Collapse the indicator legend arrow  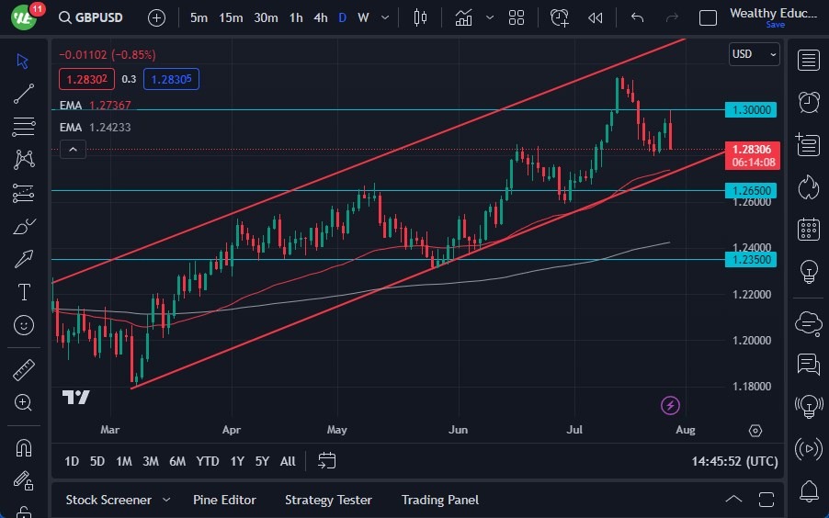[74, 150]
